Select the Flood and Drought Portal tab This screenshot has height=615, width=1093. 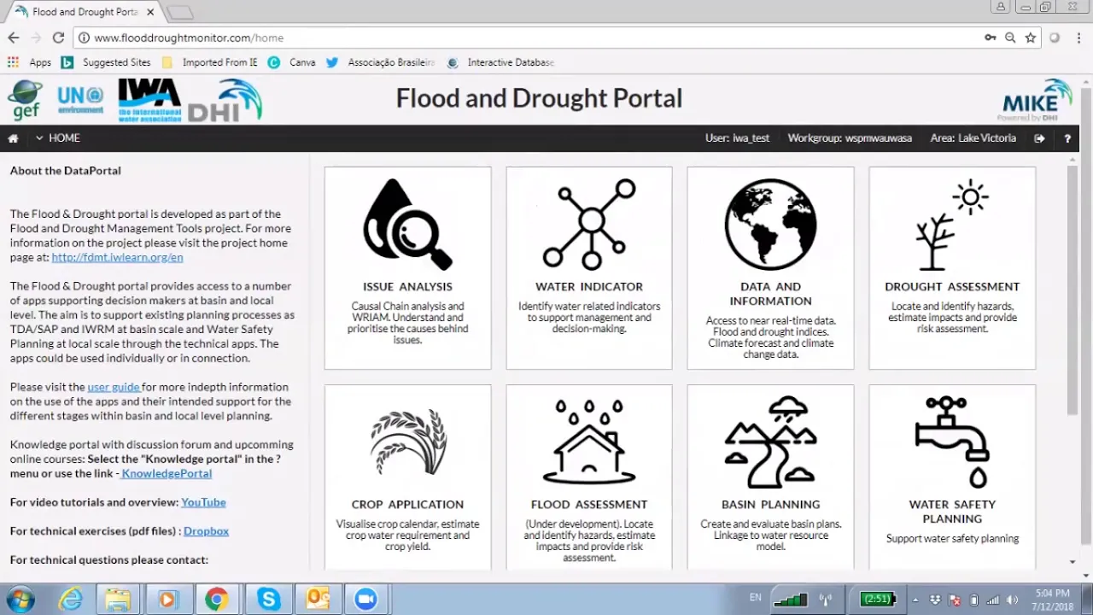(83, 12)
